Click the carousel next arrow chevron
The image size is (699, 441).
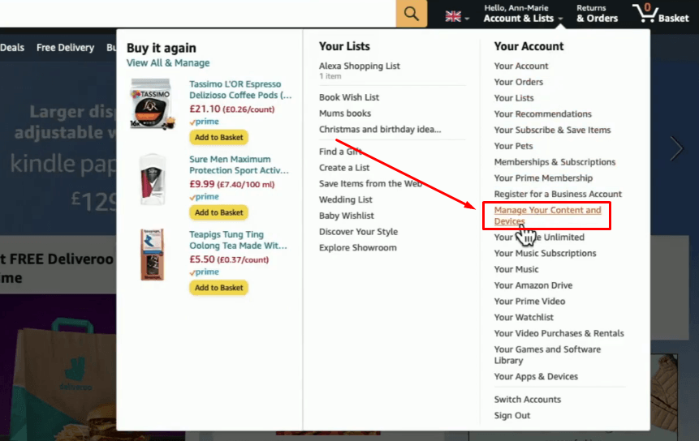click(676, 148)
